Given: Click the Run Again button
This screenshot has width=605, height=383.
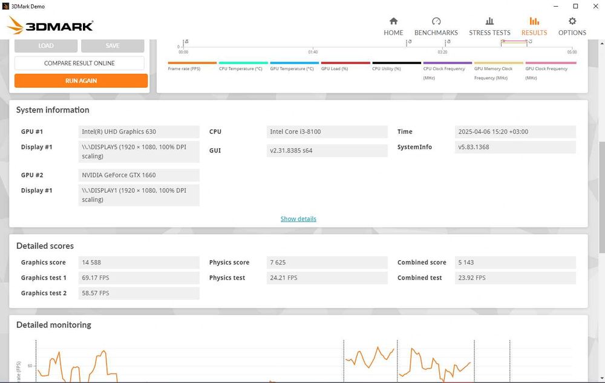Looking at the screenshot, I should click(x=81, y=80).
